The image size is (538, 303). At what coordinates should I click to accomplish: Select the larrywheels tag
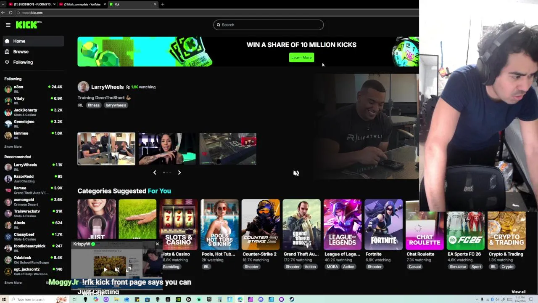pos(116,105)
